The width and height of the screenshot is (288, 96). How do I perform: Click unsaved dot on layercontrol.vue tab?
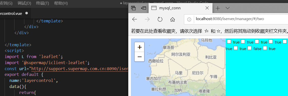[27, 13]
